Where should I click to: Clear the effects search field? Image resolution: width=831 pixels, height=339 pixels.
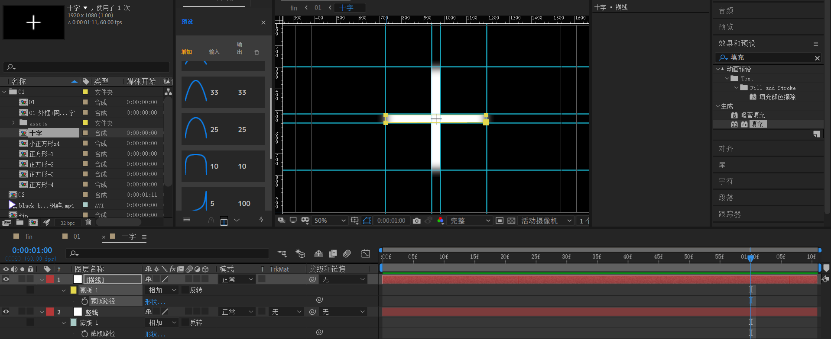[x=817, y=58]
